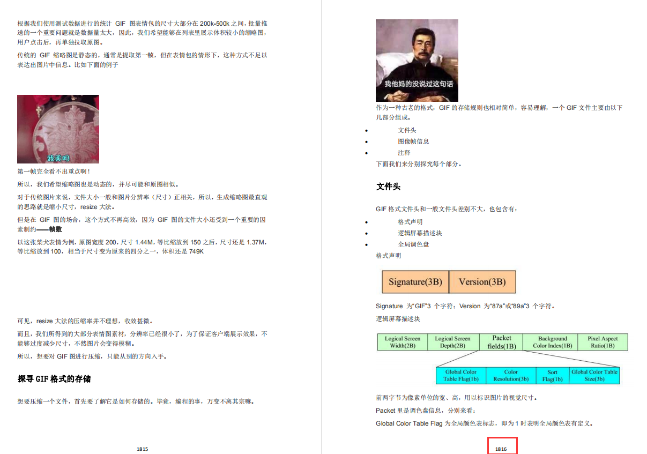Click the Global Color Table Size(3b) cell
The image size is (647, 454).
[594, 375]
